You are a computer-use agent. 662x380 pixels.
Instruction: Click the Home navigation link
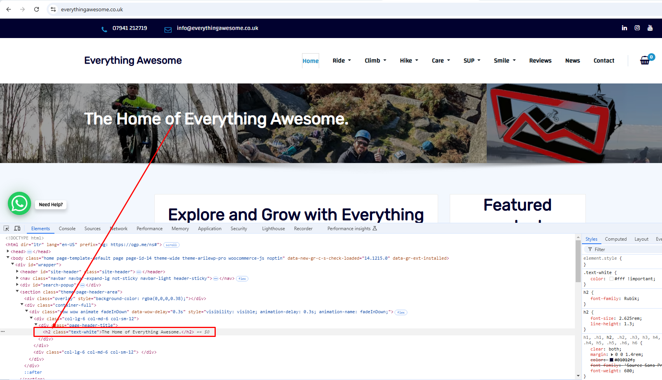click(x=311, y=61)
